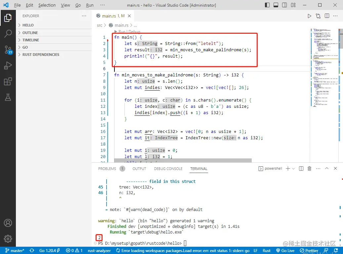The width and height of the screenshot is (343, 254).
Task: Click the terminal prompt input area
Action: point(185,243)
